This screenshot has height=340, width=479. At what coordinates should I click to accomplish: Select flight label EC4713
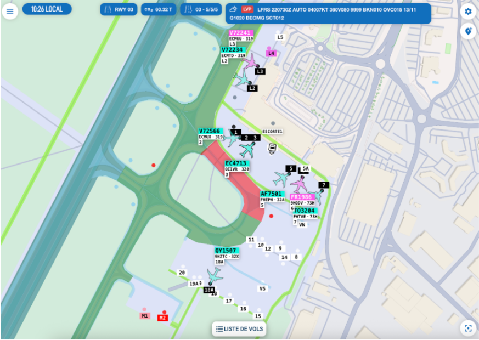tap(236, 163)
